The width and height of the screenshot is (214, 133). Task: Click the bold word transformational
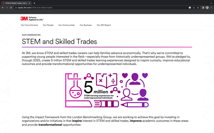(x=50, y=125)
